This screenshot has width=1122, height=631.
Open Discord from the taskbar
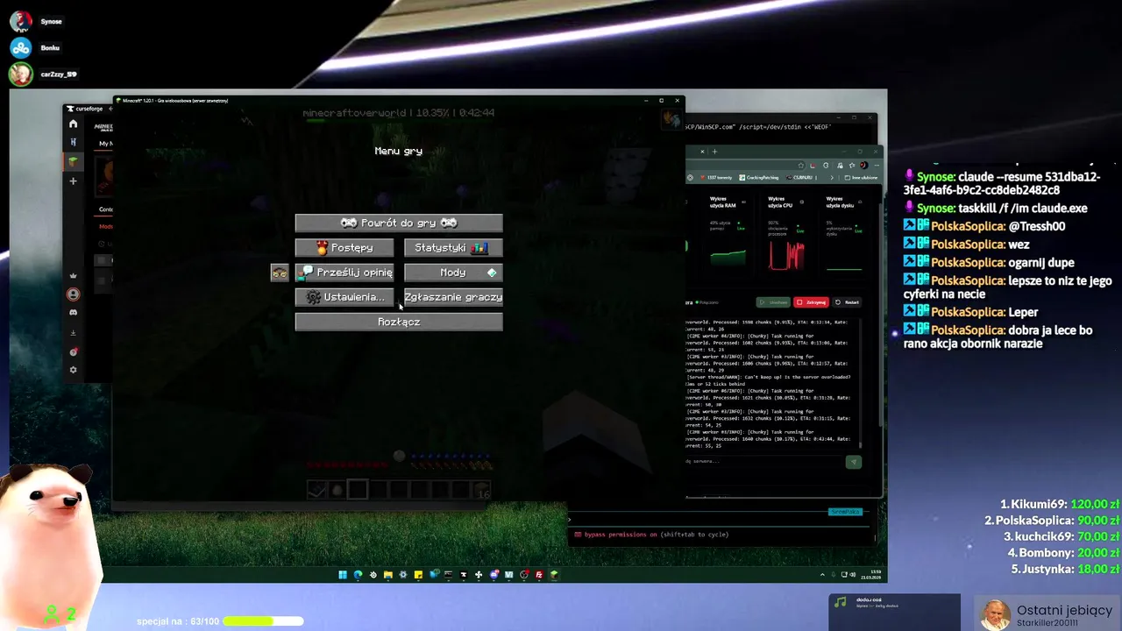[494, 575]
